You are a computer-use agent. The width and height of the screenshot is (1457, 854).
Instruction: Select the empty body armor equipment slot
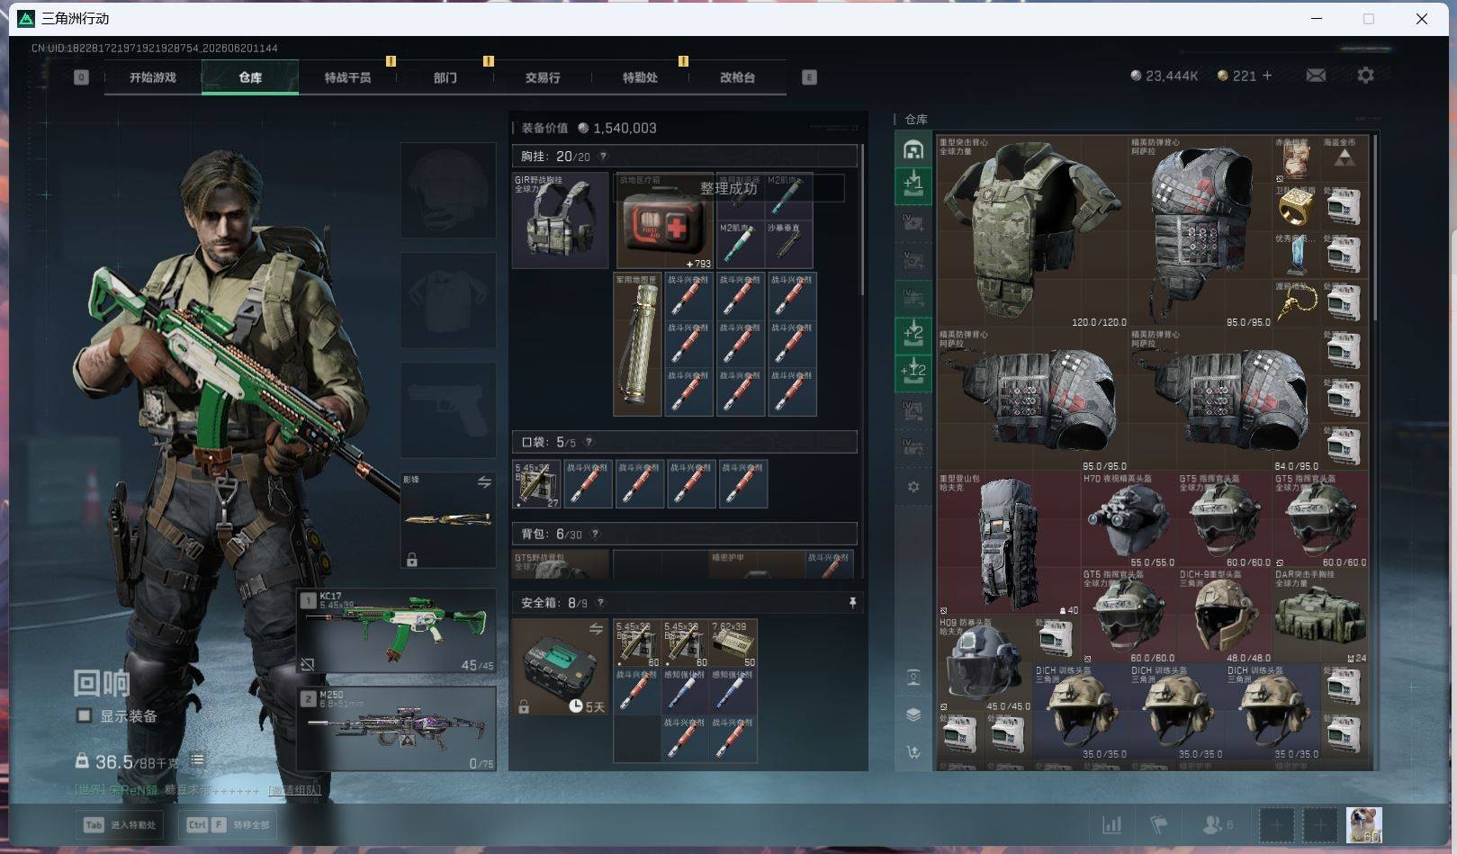click(448, 301)
